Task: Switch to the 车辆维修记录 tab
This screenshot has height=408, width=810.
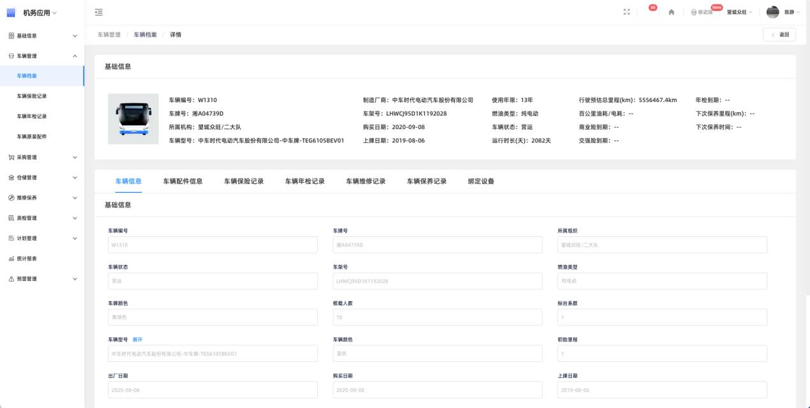Action: [x=366, y=181]
